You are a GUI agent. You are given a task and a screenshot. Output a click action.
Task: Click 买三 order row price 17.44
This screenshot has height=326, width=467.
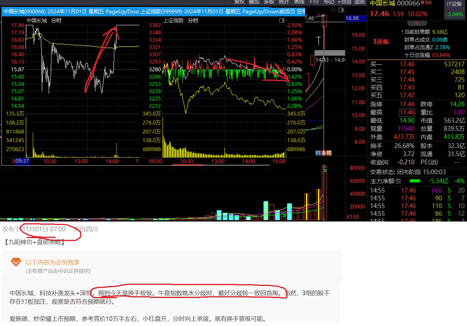click(407, 80)
